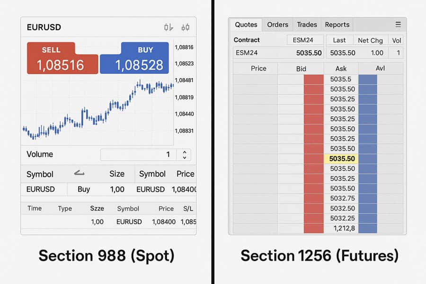Image resolution: width=426 pixels, height=284 pixels.
Task: Click the Bid column header
Action: pos(301,69)
